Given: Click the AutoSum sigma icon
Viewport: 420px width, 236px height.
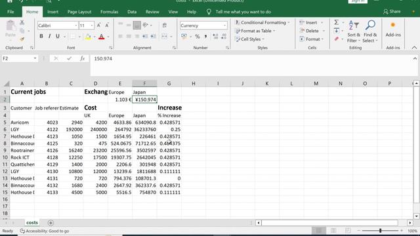Looking at the screenshot, I should (337, 22).
